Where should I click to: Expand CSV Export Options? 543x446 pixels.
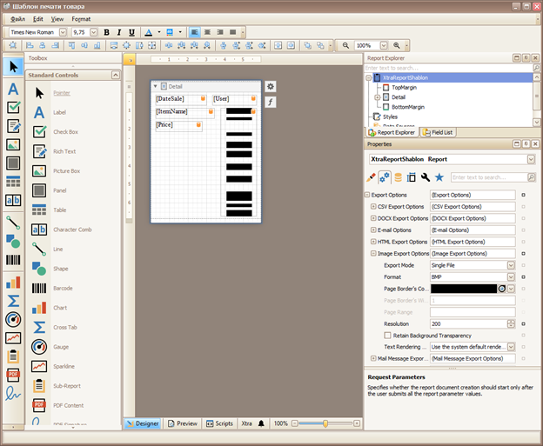point(373,207)
